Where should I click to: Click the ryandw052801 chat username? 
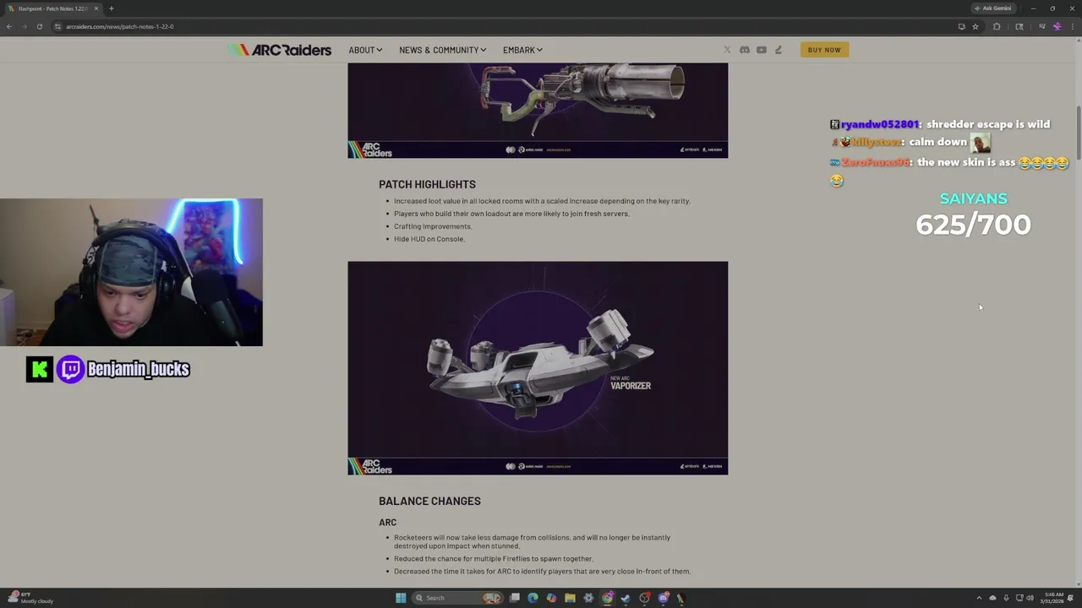pyautogui.click(x=879, y=124)
